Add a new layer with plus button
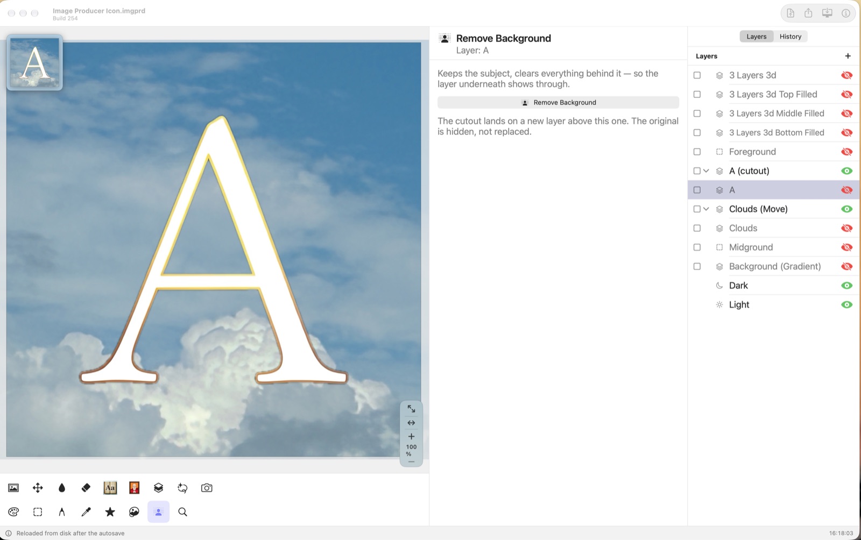 [x=848, y=56]
